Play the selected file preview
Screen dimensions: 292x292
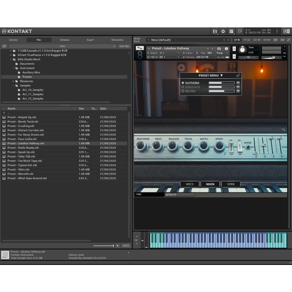tap(118, 246)
